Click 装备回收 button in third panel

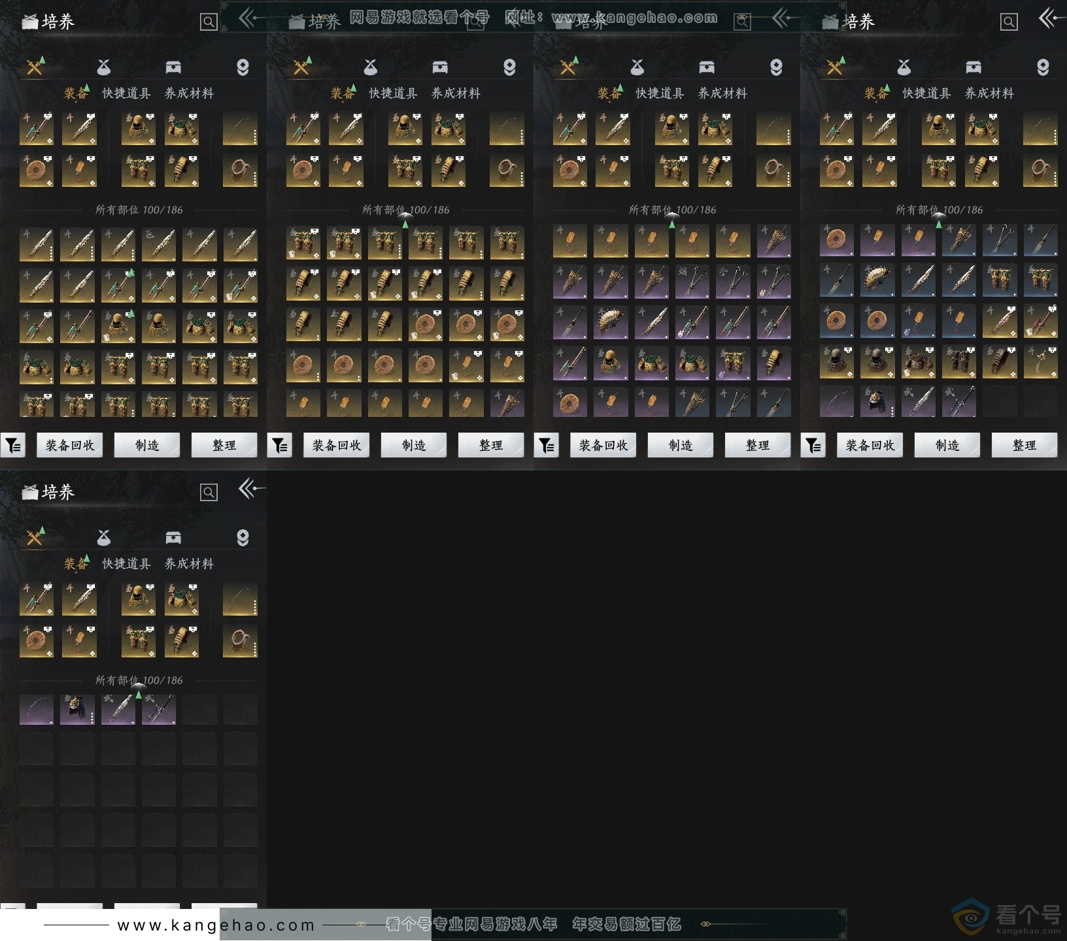[x=603, y=446]
